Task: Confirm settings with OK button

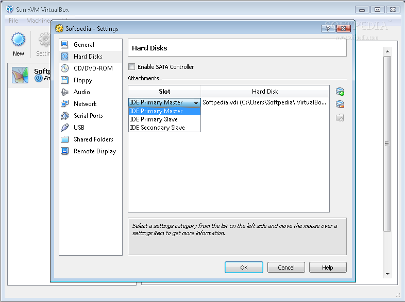Action: (x=244, y=268)
